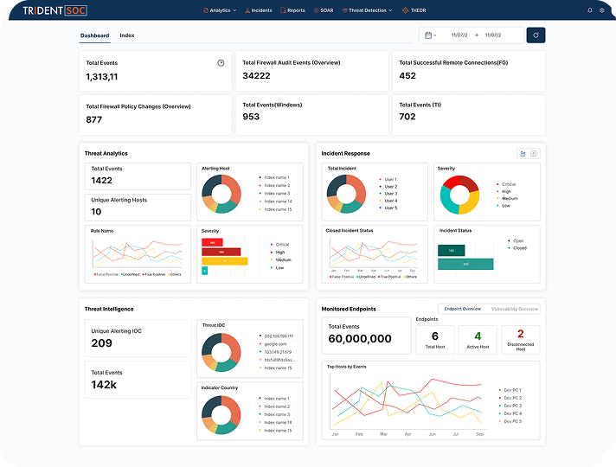Click the Critical severity color in Incident Response

pyautogui.click(x=499, y=184)
